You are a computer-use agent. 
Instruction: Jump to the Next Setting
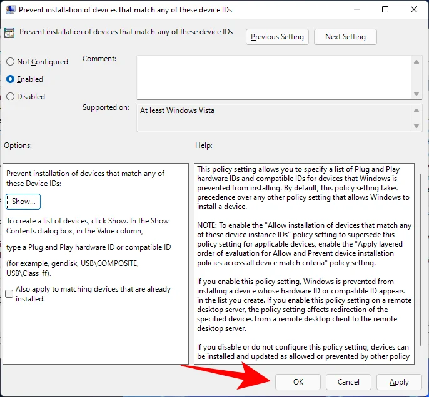pos(345,37)
